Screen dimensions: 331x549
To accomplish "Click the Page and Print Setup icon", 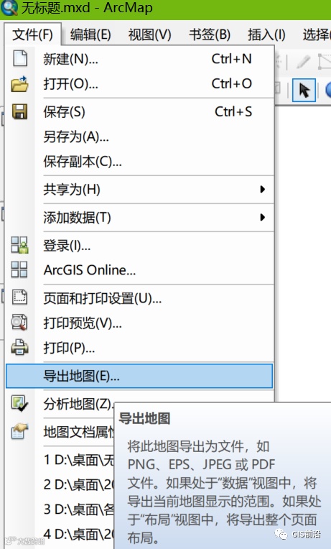I will (19, 297).
